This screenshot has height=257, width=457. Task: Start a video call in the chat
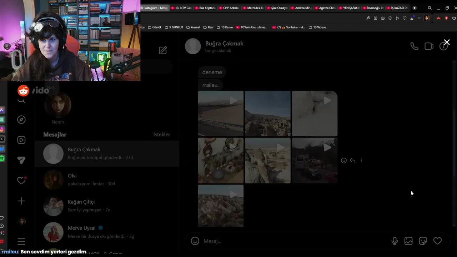(429, 46)
